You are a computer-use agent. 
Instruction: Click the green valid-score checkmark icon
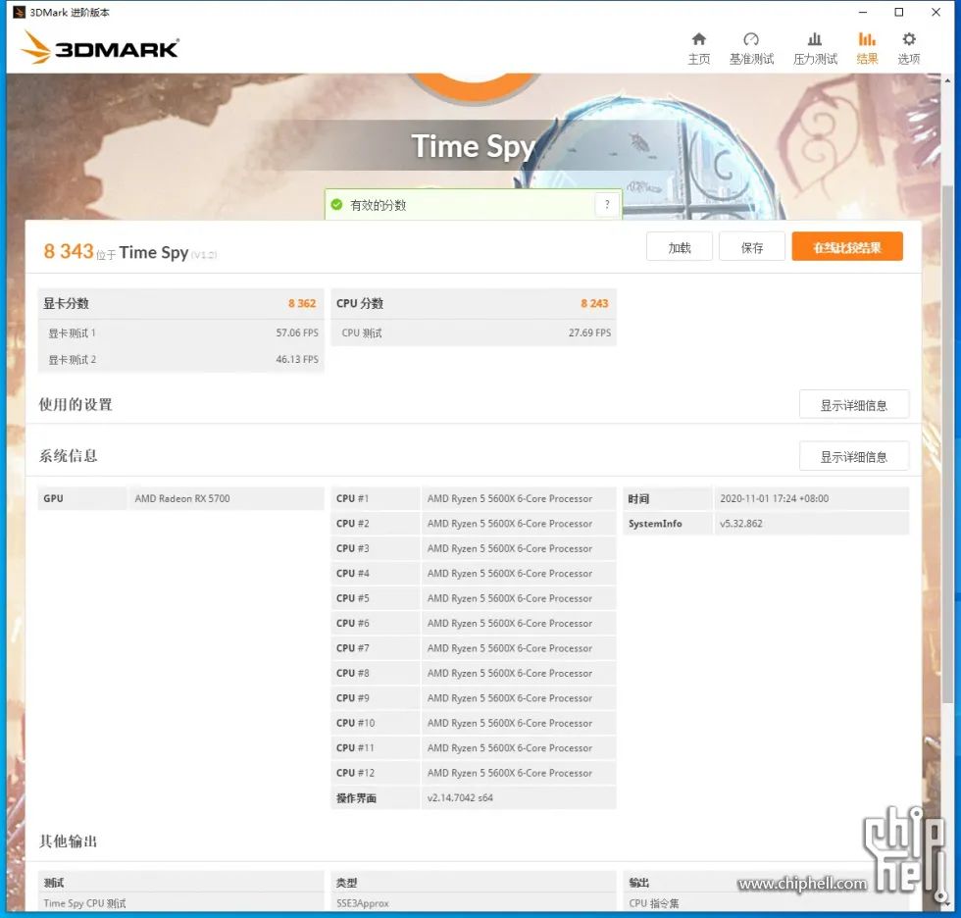point(336,205)
